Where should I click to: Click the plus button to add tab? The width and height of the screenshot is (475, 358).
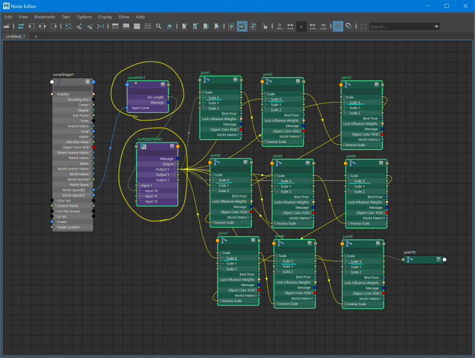35,37
